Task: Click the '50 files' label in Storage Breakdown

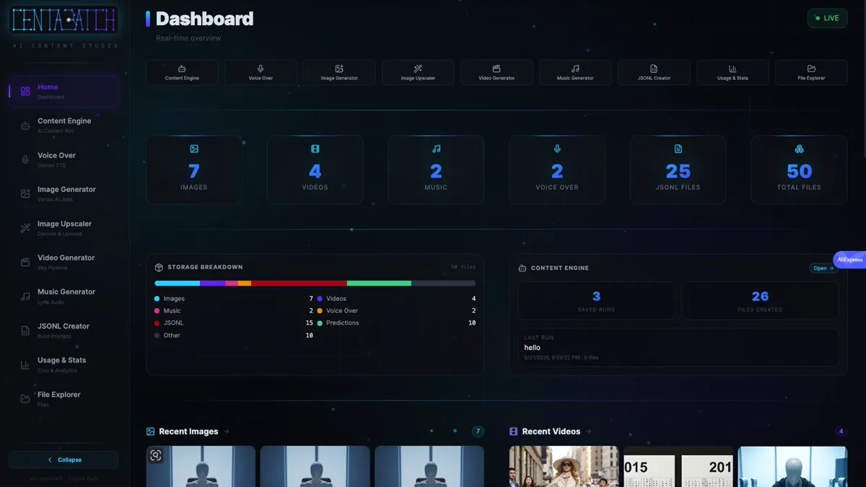Action: (x=463, y=267)
